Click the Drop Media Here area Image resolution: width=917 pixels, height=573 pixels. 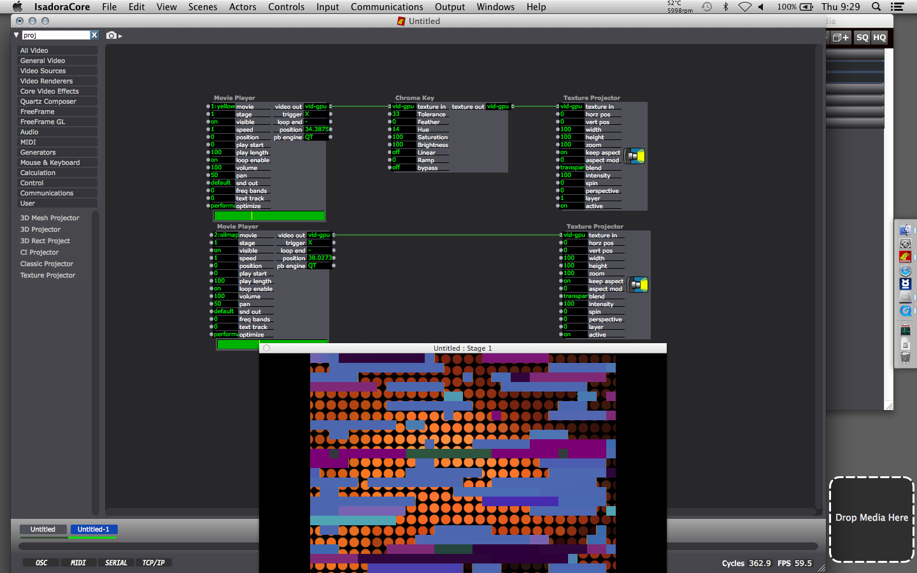pos(871,519)
